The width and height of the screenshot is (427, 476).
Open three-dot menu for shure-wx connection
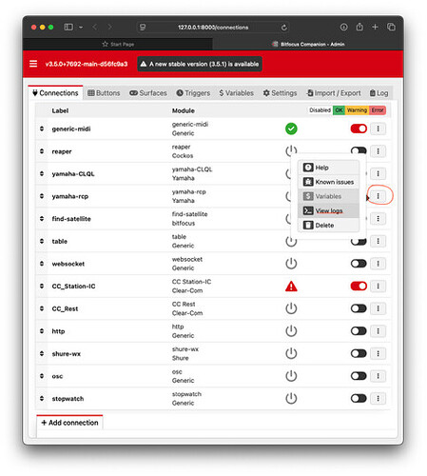tap(378, 353)
